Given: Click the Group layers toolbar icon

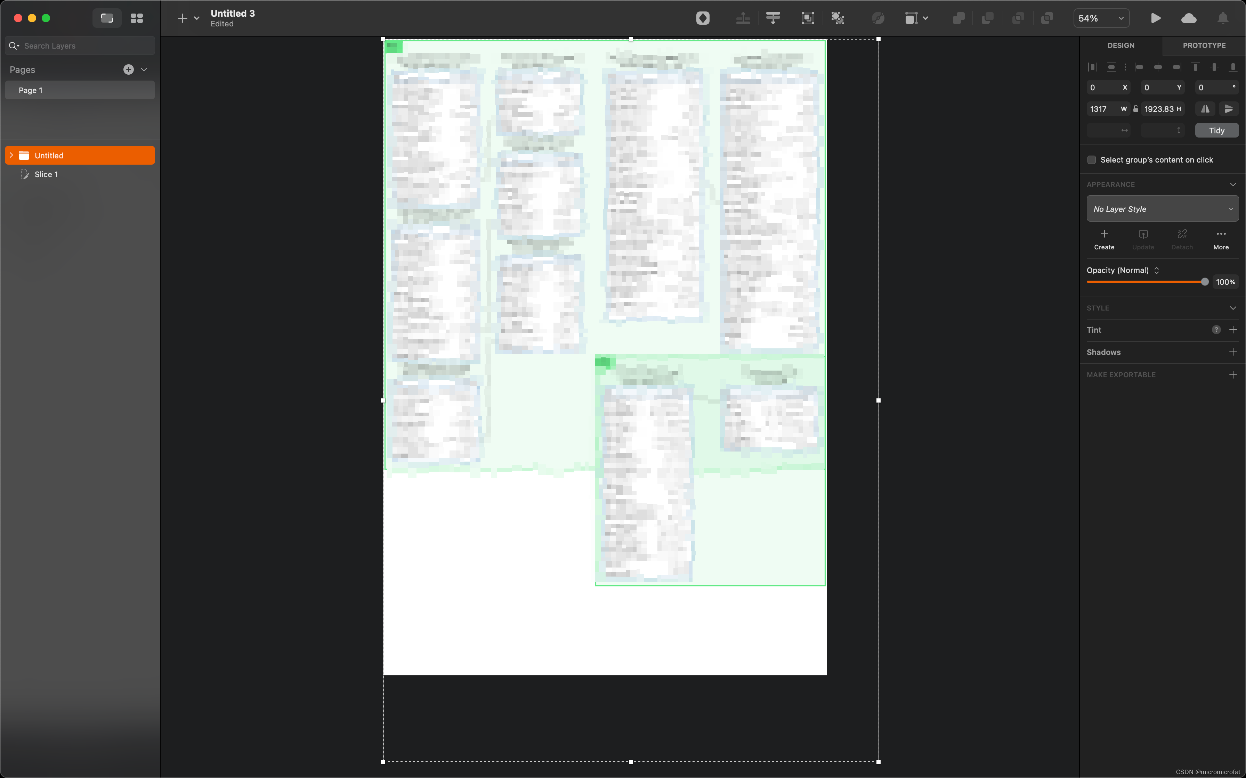Looking at the screenshot, I should click(807, 18).
